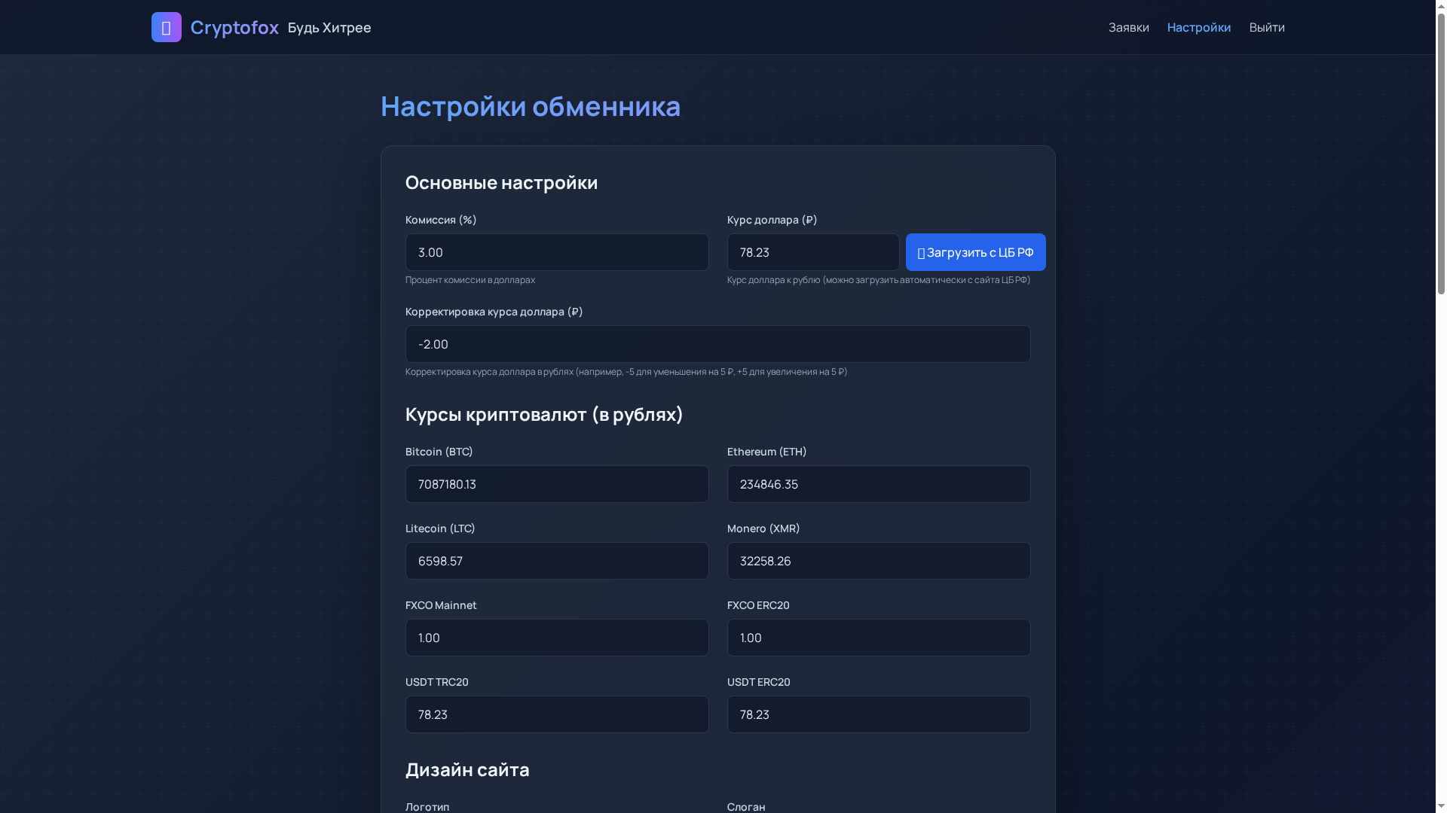Screen dimensions: 1447x813
Task: Select the Комиссия (%) input field
Action: 557,252
